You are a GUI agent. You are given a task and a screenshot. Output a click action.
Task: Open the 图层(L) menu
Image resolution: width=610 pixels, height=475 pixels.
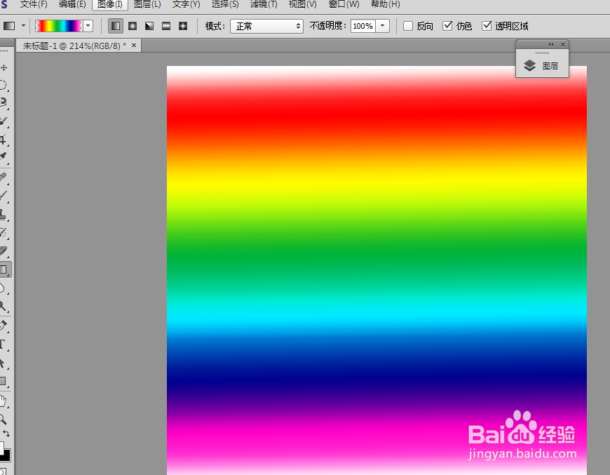[x=147, y=4]
